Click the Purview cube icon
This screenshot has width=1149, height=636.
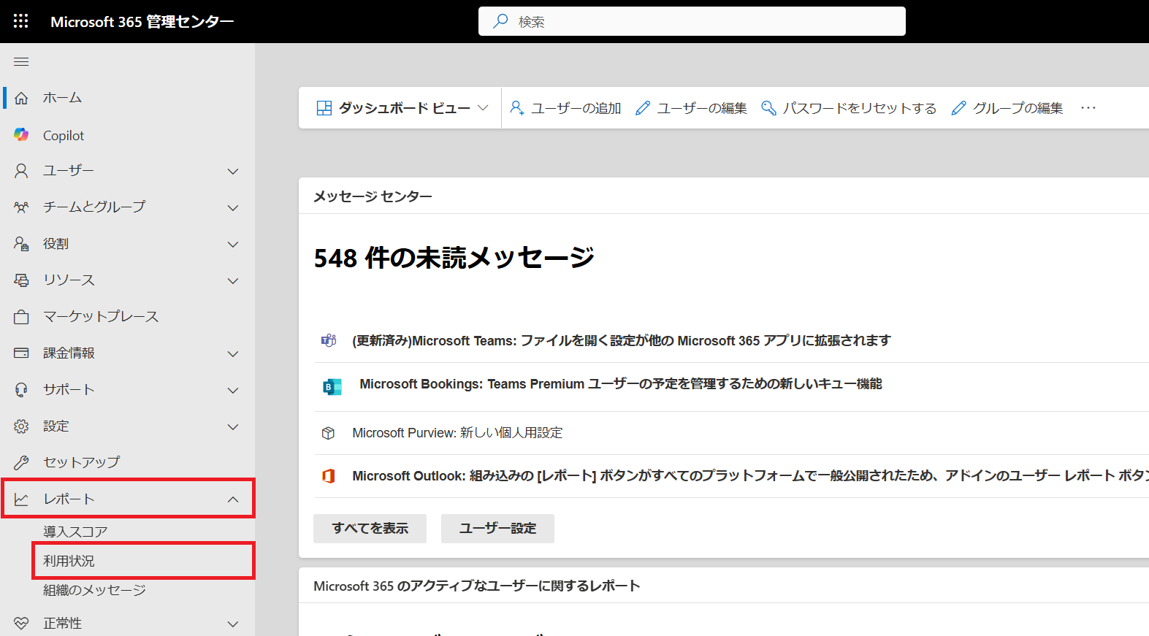tap(328, 433)
